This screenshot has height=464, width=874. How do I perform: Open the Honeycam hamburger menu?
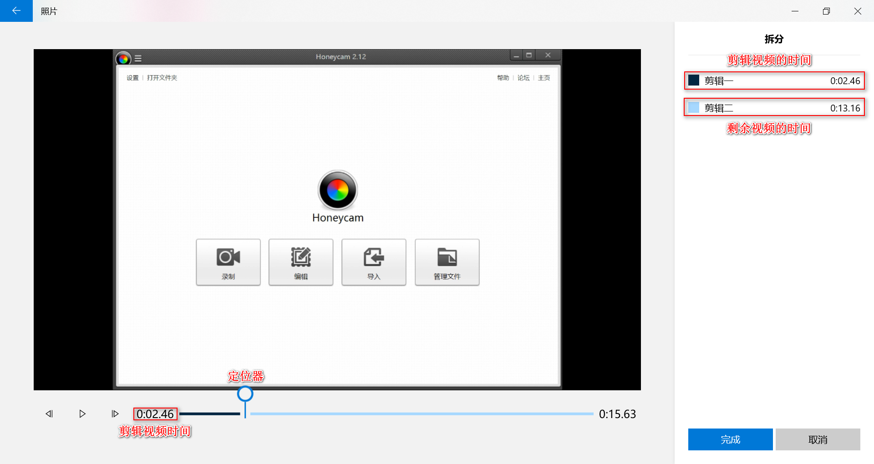point(138,58)
